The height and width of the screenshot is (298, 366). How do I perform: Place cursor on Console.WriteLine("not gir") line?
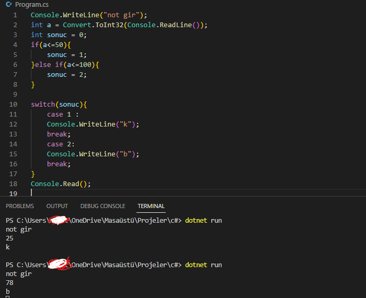coord(89,15)
